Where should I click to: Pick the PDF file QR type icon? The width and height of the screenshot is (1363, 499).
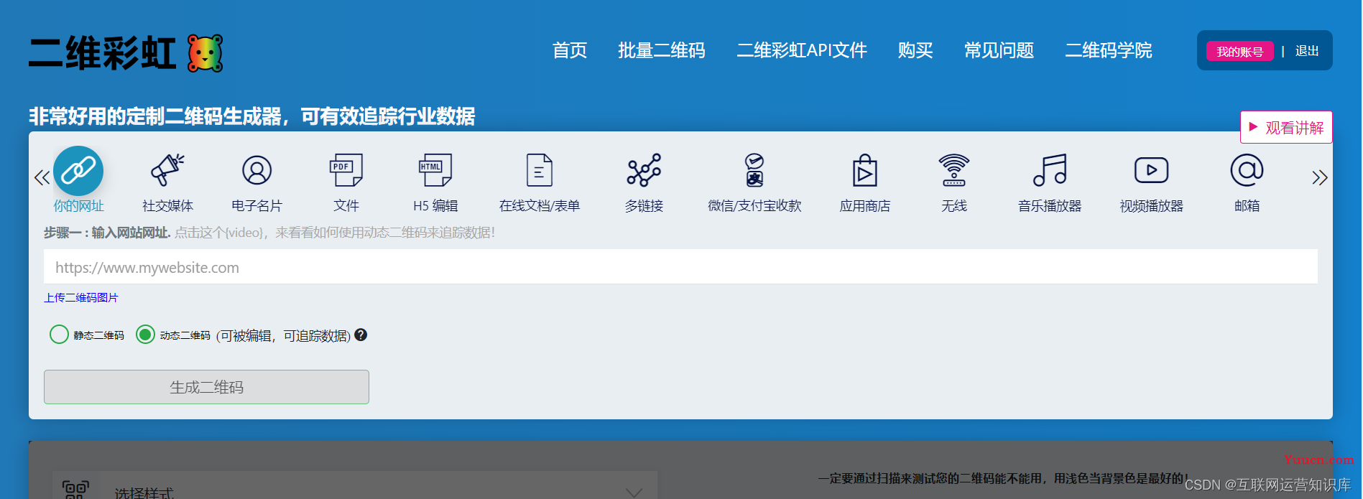[x=346, y=170]
